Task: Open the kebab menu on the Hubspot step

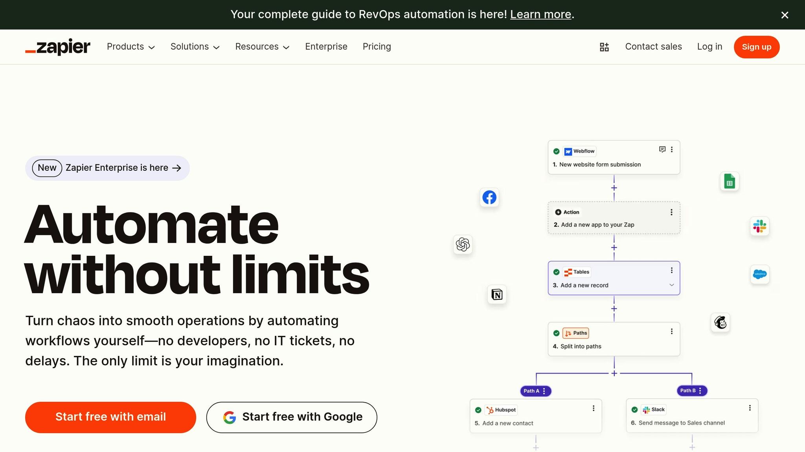Action: point(594,408)
